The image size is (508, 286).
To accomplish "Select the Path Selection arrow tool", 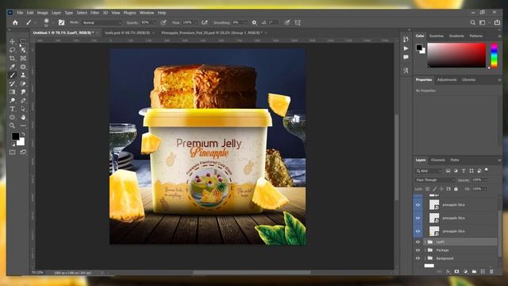I will pos(23,109).
